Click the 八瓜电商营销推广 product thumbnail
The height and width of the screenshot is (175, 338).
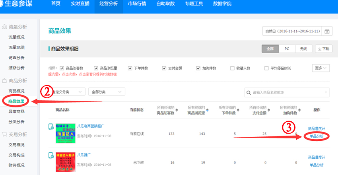click(x=66, y=133)
